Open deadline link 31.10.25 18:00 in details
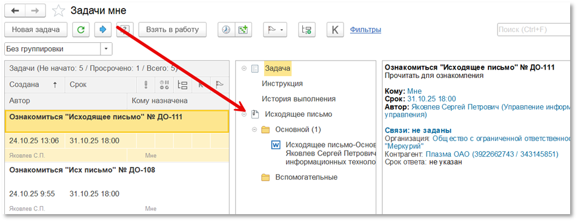The width and height of the screenshot is (578, 222). (x=431, y=99)
